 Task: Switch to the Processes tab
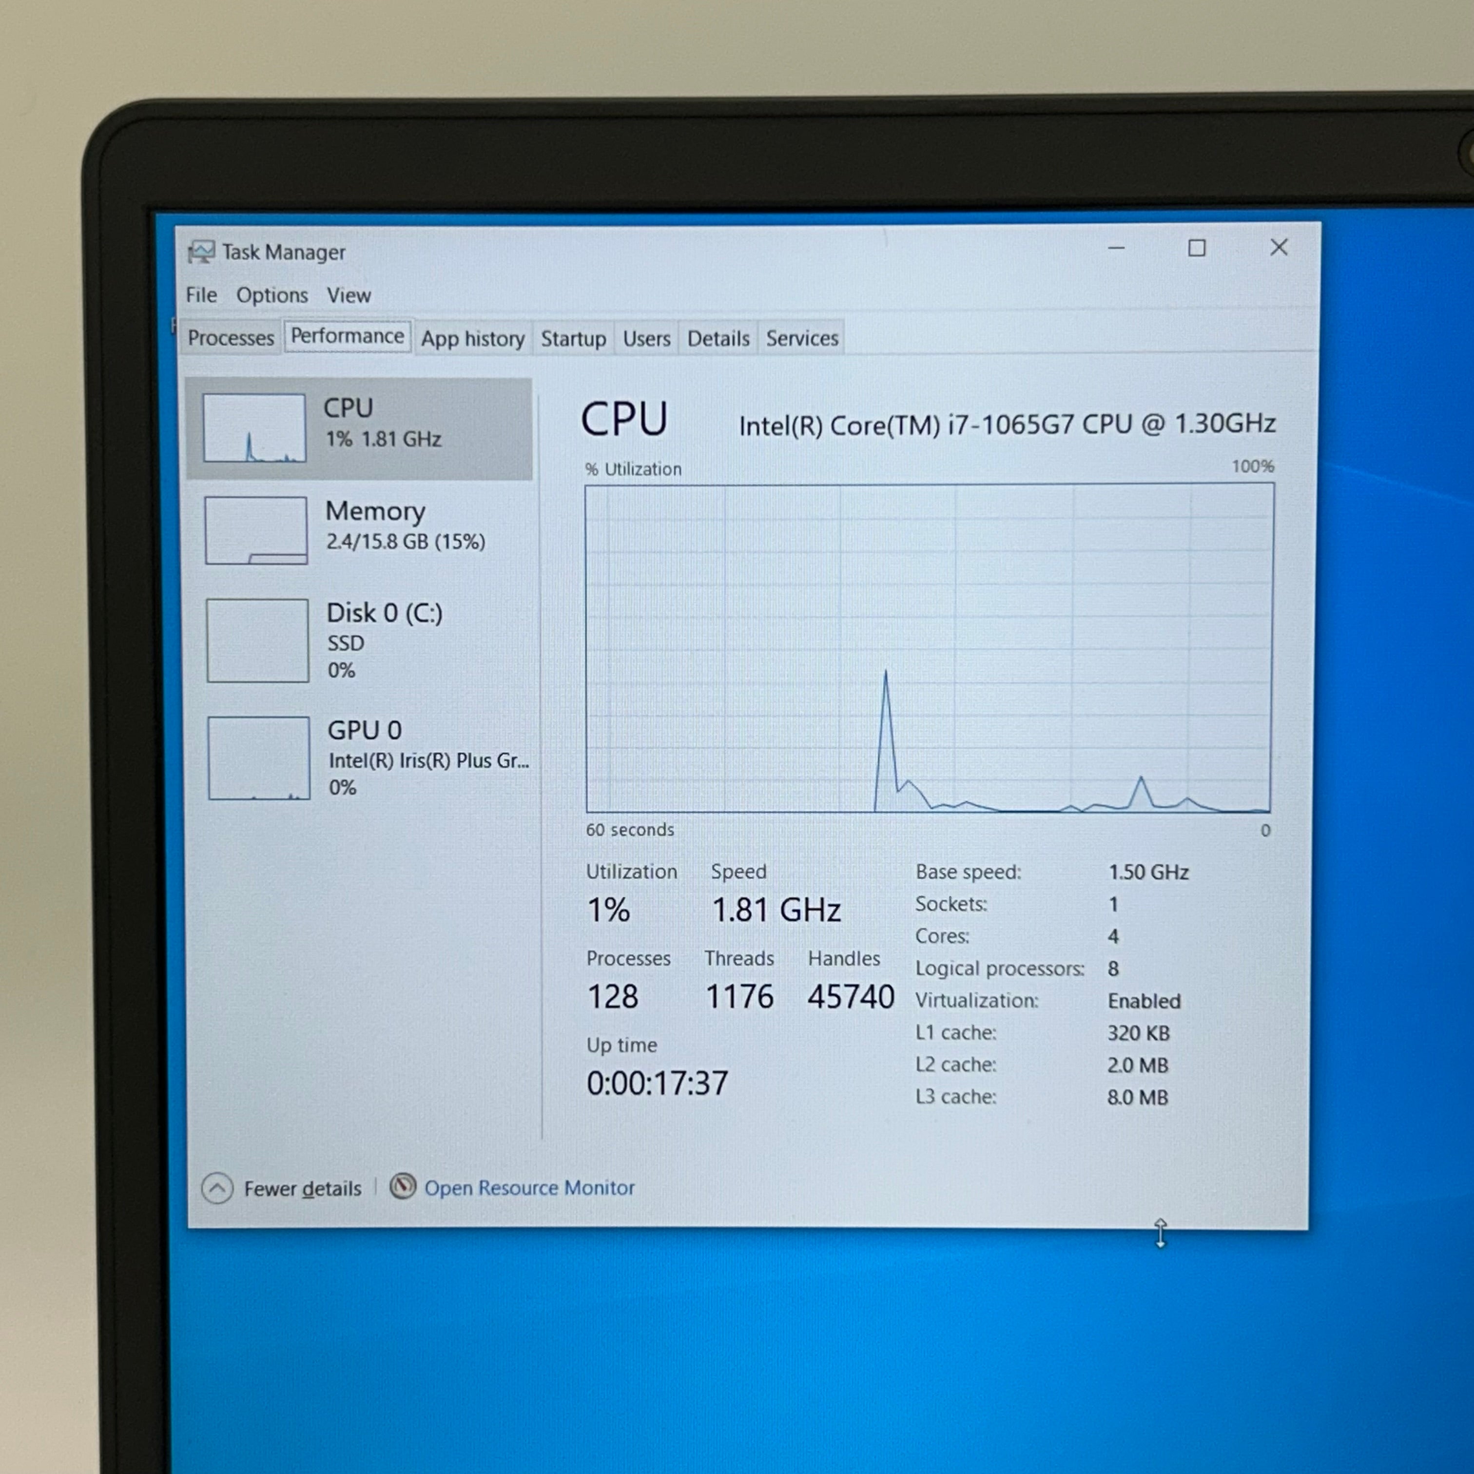(231, 338)
